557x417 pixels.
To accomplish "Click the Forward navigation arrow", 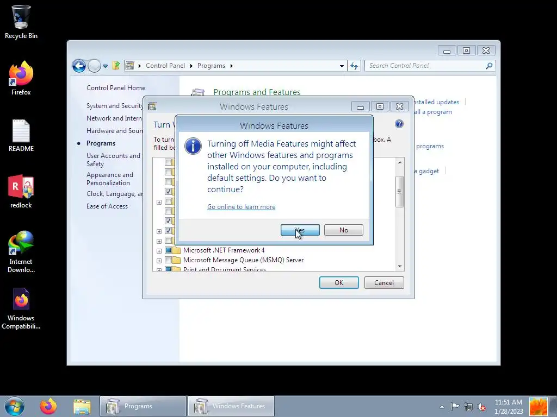I will pyautogui.click(x=94, y=66).
